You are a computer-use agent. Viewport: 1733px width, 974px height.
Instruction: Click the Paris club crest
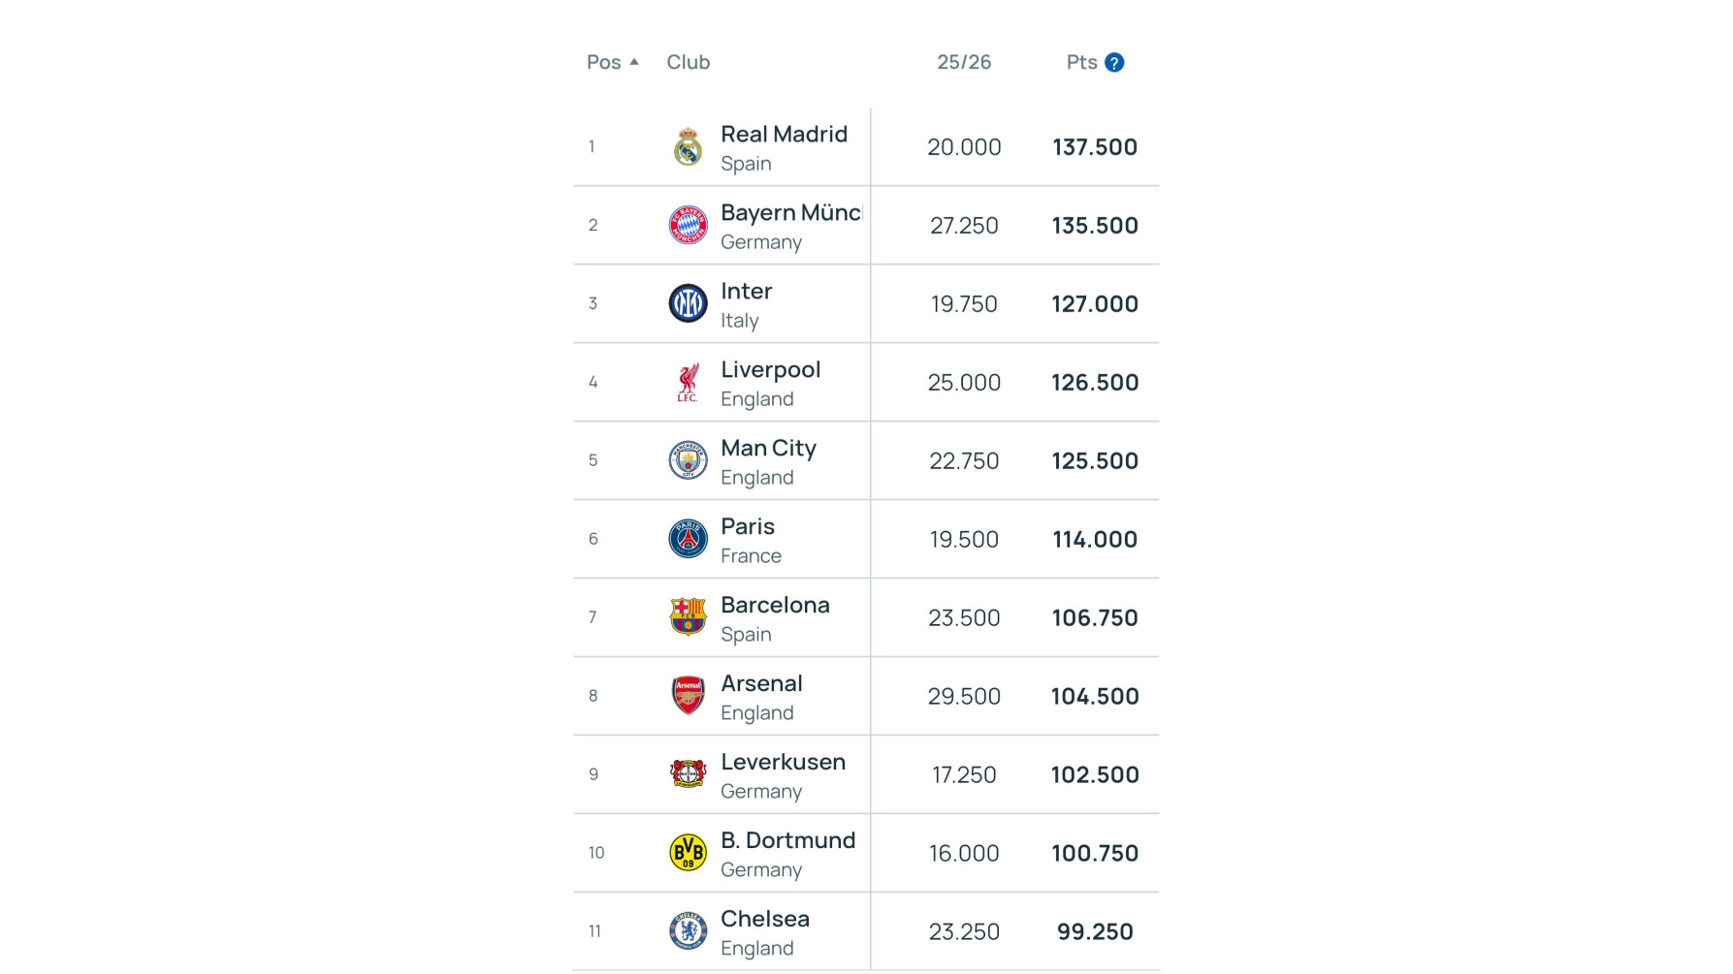[688, 540]
